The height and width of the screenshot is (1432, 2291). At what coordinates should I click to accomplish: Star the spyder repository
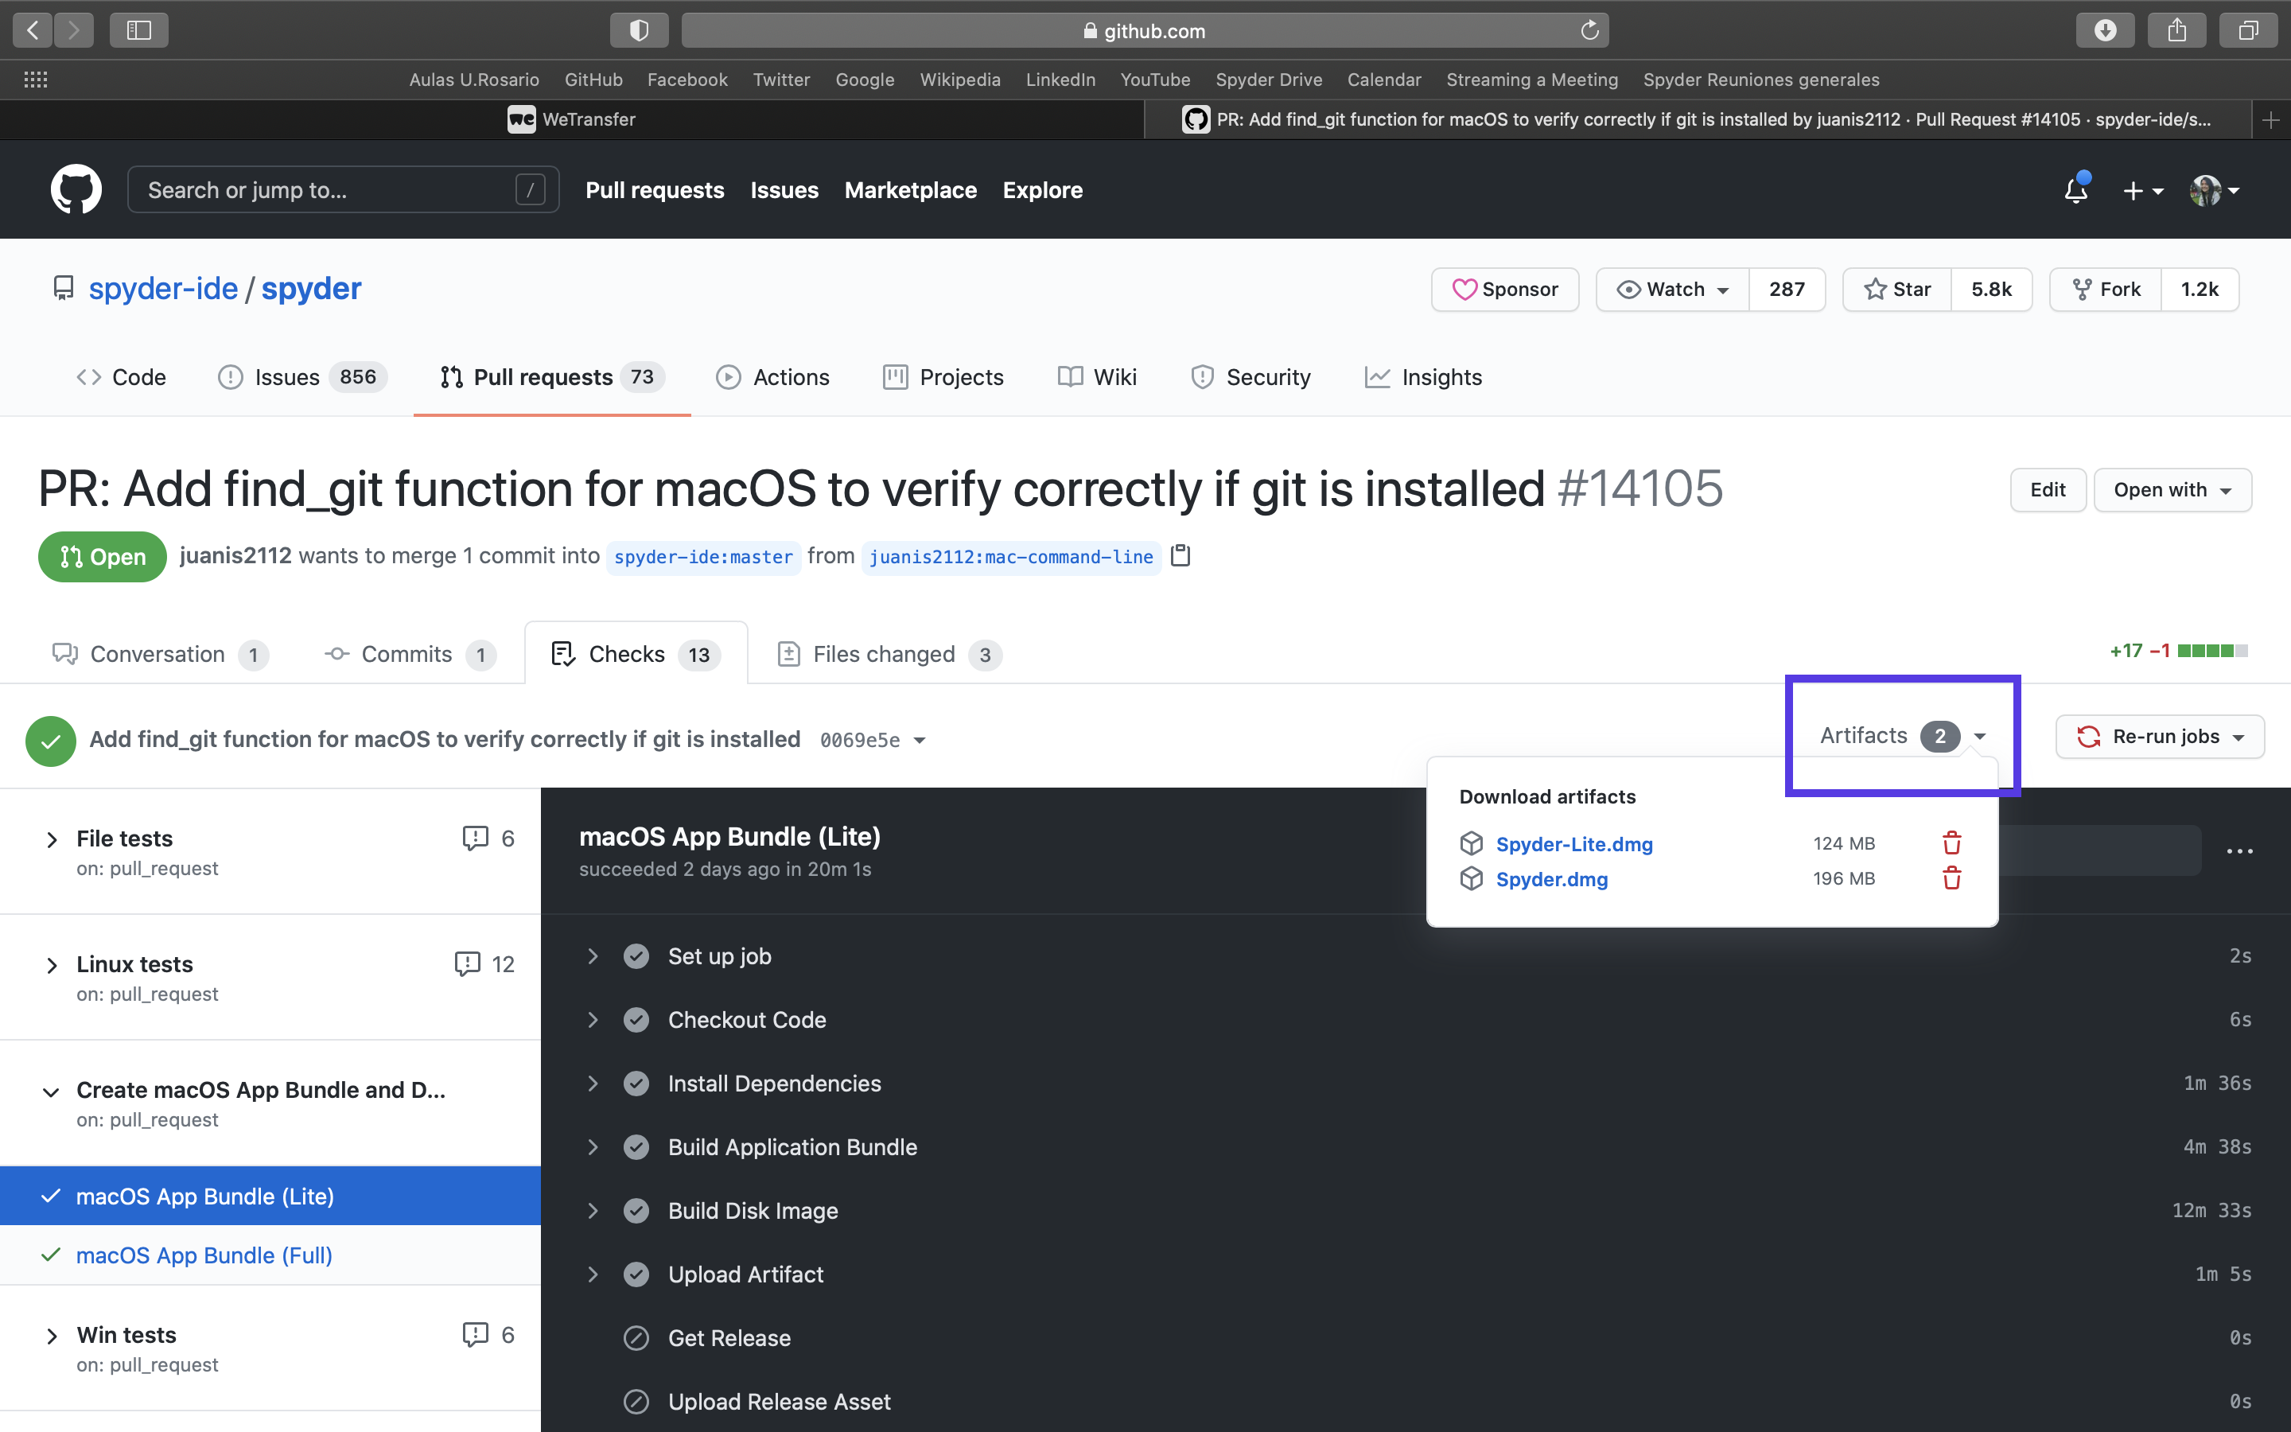click(1896, 289)
